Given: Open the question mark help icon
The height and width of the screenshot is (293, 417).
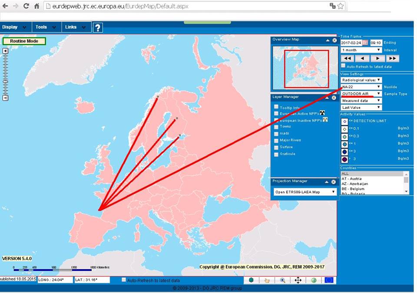Looking at the screenshot, I should point(98,28).
